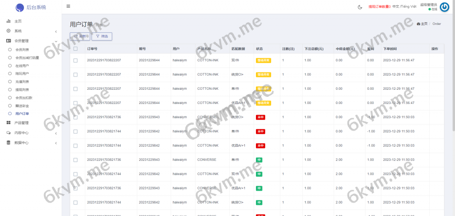The height and width of the screenshot is (216, 455).
Task: Select the checkbox of the first CONVERSE order row
Action: (x=76, y=117)
